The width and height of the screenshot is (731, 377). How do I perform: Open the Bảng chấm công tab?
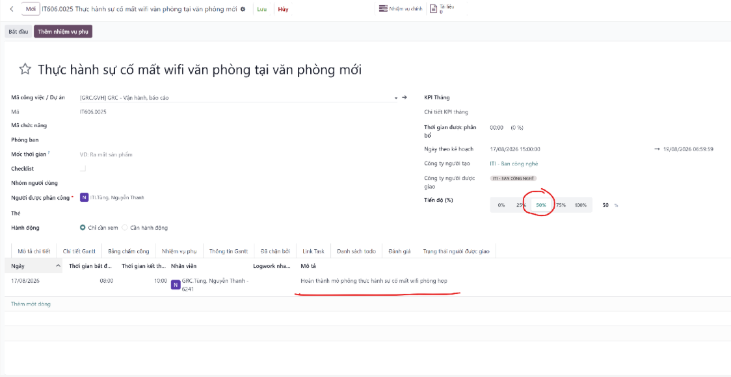(x=129, y=251)
